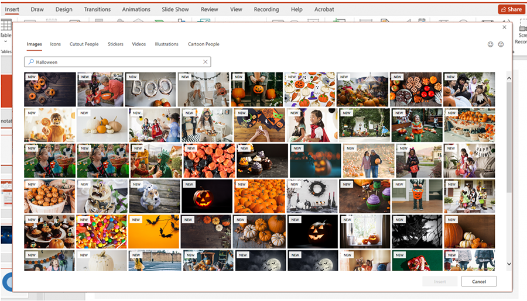Open the Design ribbon tab
Viewport: 527px width, 301px height.
click(x=64, y=9)
